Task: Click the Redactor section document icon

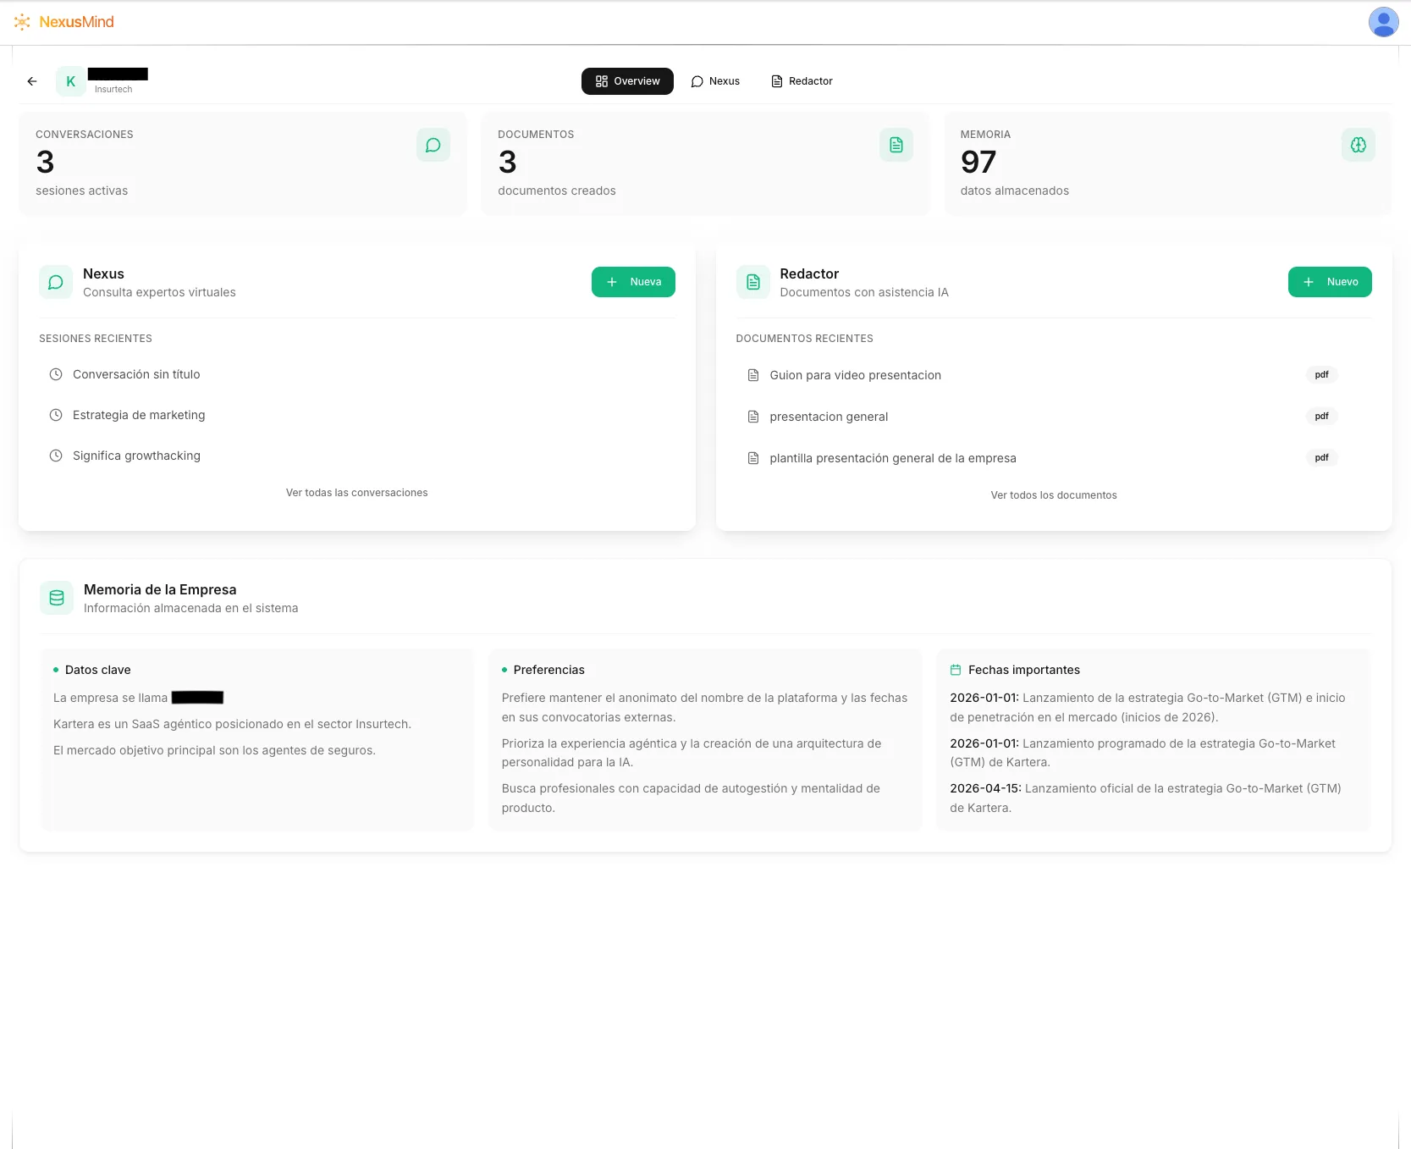Action: click(x=753, y=282)
